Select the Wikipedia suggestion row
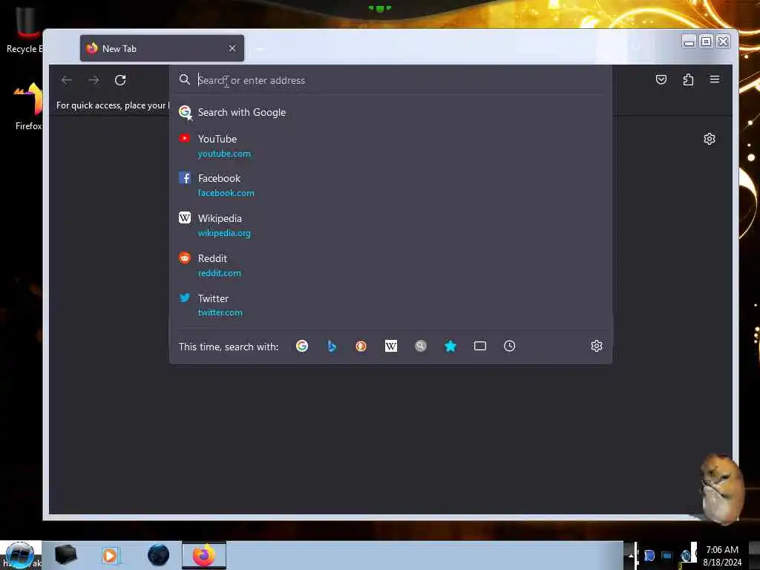The width and height of the screenshot is (760, 570). pos(390,226)
